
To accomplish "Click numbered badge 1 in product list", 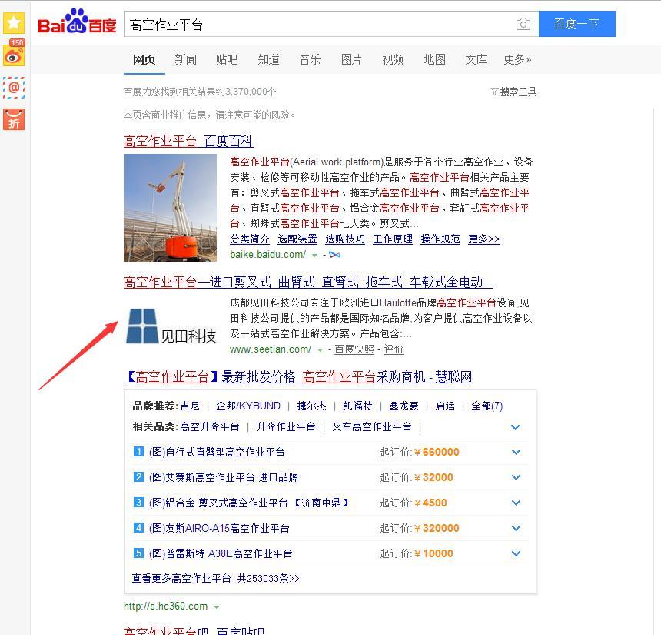I will (x=138, y=452).
